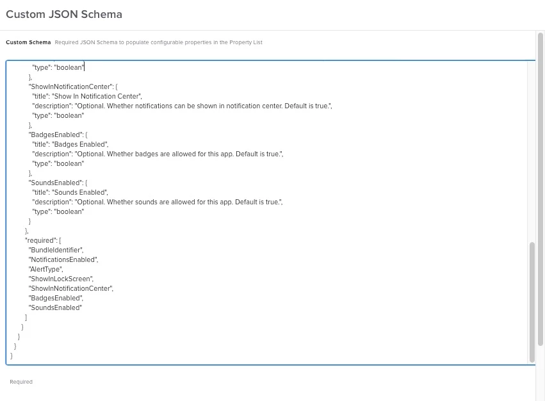The width and height of the screenshot is (545, 401).
Task: Click the page scrollbar on right edge
Action: pyautogui.click(x=540, y=189)
